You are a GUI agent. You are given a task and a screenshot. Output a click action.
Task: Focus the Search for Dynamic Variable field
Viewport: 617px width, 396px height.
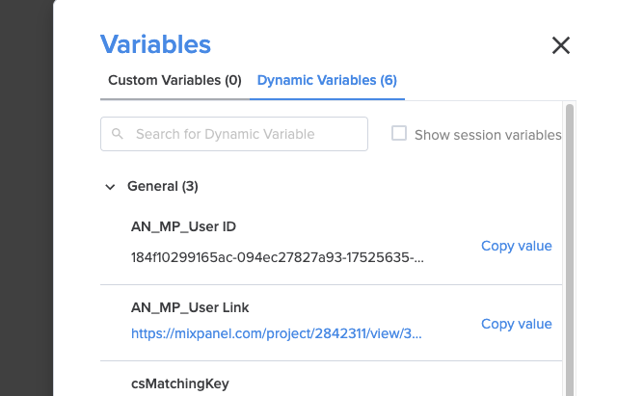(234, 134)
